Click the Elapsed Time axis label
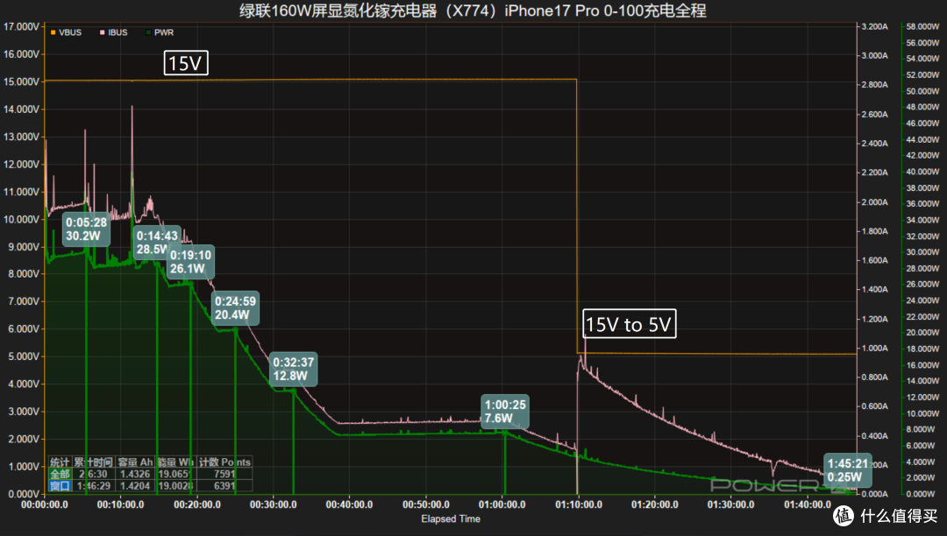Screen dimensions: 947x536 pyautogui.click(x=451, y=519)
